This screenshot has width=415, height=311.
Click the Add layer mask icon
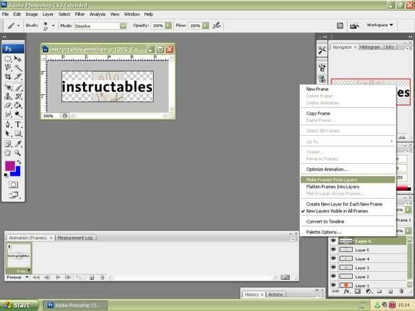357,292
